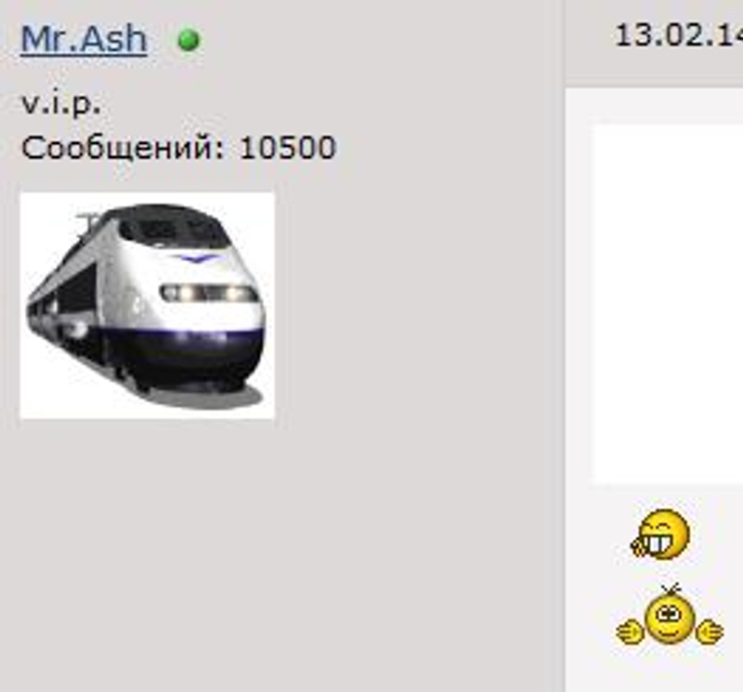Click the 13.02.14 post date

(x=679, y=35)
